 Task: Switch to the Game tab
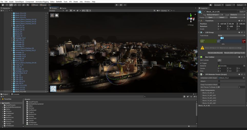point(63,8)
